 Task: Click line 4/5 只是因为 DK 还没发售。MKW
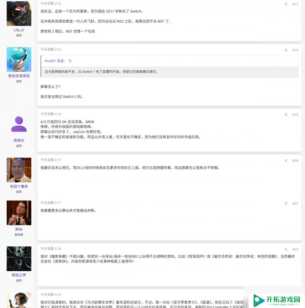point(67,122)
